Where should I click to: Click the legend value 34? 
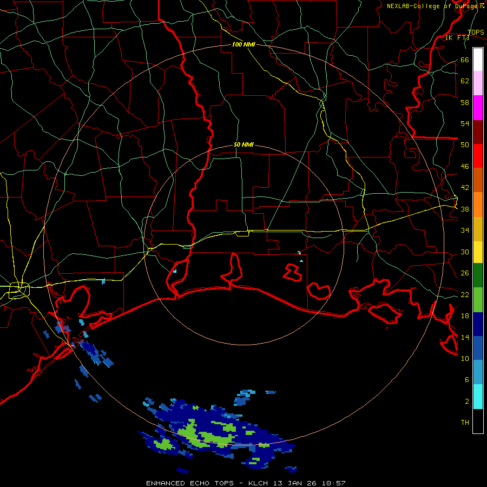(x=465, y=230)
